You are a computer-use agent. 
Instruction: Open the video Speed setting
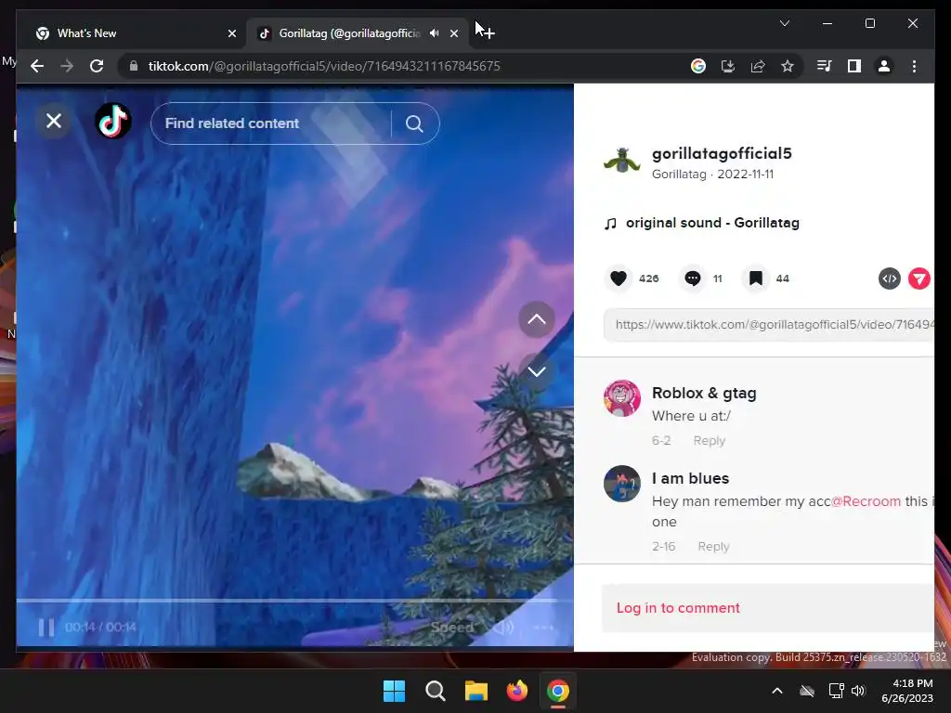click(x=452, y=628)
